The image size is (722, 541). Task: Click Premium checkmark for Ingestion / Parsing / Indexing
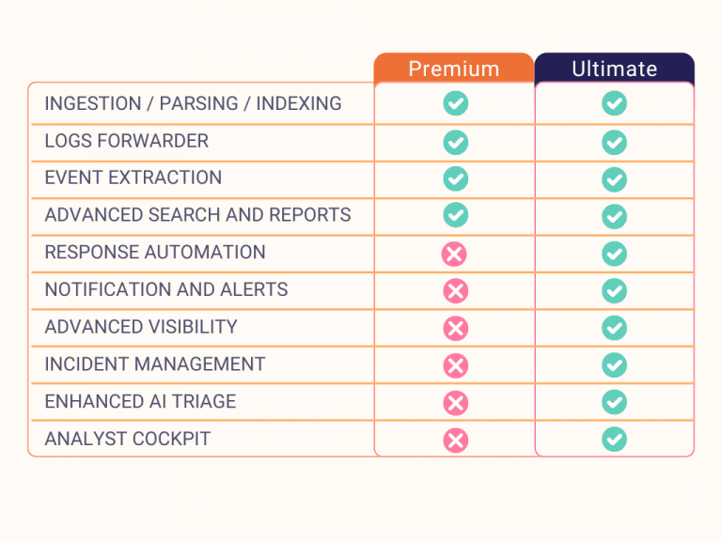(455, 103)
